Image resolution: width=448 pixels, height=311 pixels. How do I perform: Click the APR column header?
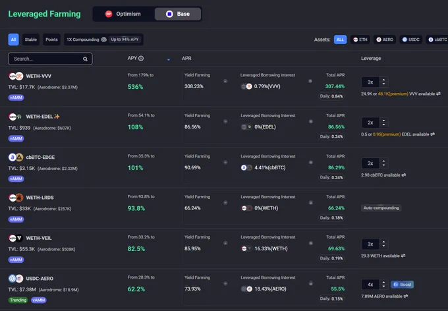pyautogui.click(x=186, y=58)
